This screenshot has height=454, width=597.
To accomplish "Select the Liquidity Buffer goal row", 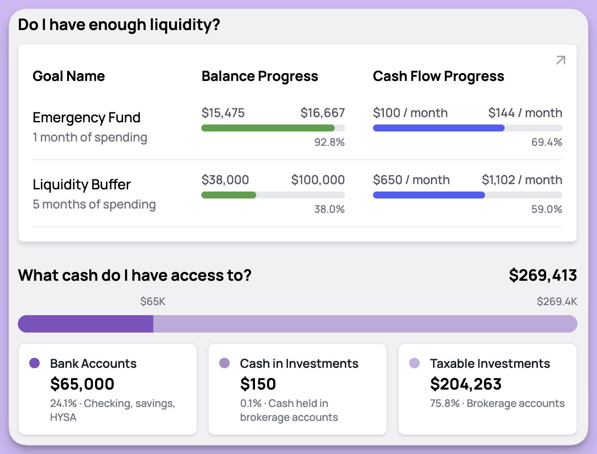I will [298, 194].
